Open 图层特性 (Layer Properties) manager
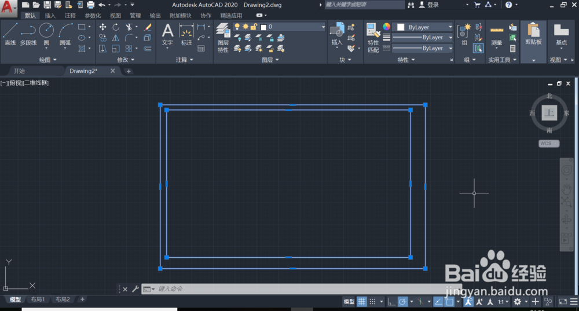The image size is (579, 311). click(223, 37)
